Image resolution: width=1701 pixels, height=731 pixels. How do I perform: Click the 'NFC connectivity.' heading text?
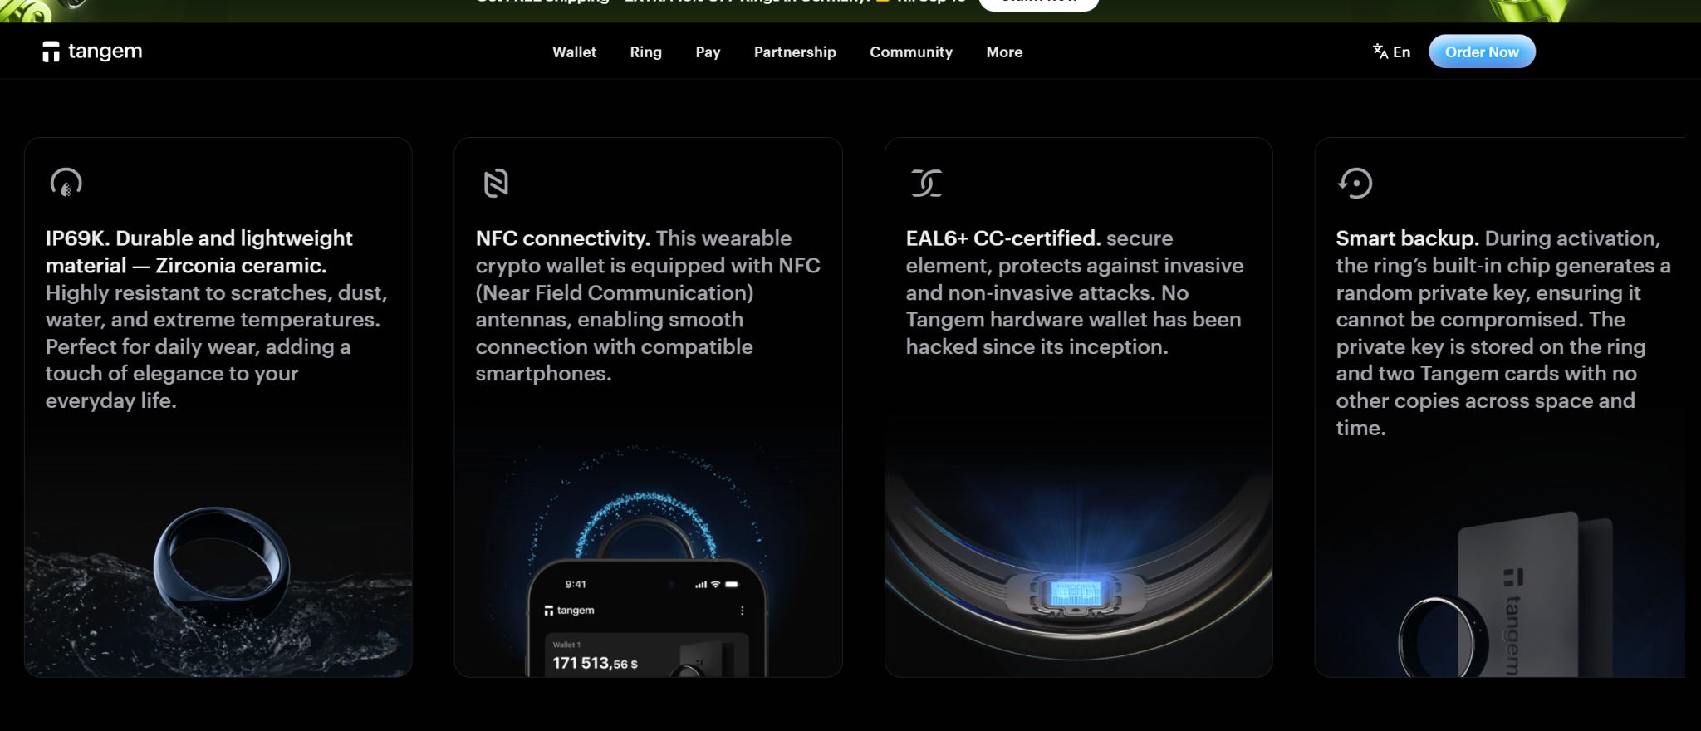pos(562,238)
